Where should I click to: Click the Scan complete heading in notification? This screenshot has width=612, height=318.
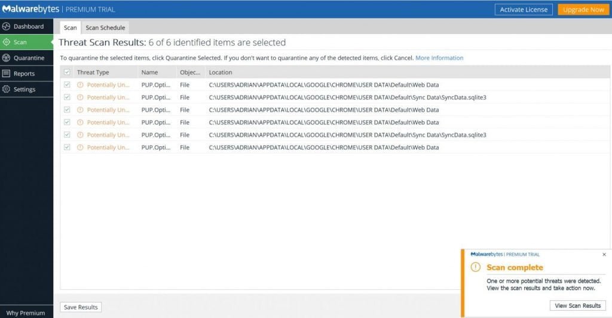[515, 267]
